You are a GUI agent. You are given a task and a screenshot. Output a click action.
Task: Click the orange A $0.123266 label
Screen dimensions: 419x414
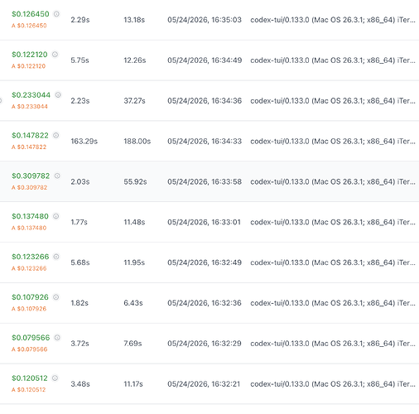click(x=29, y=268)
